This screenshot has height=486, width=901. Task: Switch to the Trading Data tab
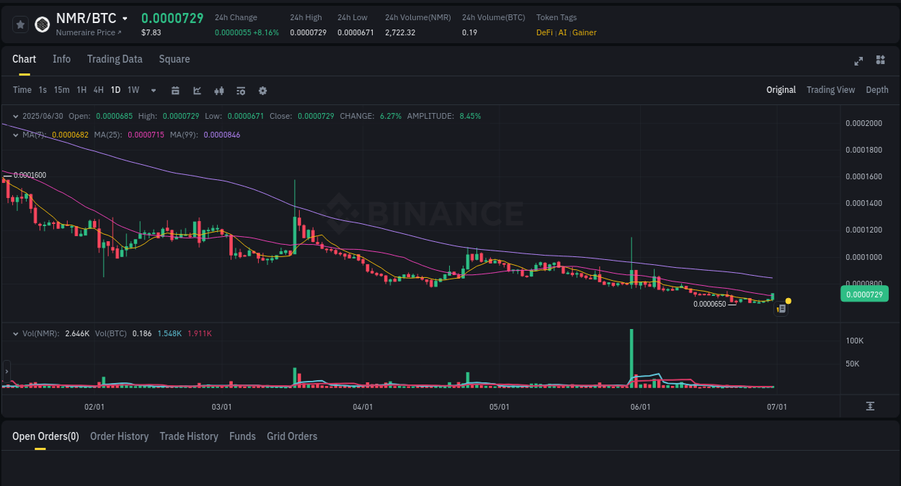click(x=115, y=59)
